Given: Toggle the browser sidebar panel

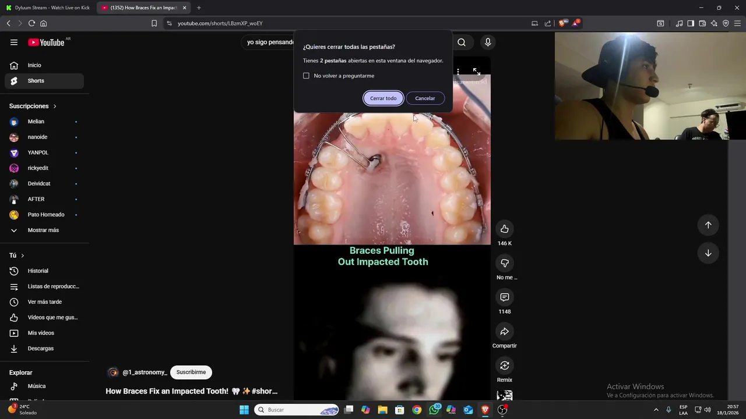Looking at the screenshot, I should tap(691, 23).
